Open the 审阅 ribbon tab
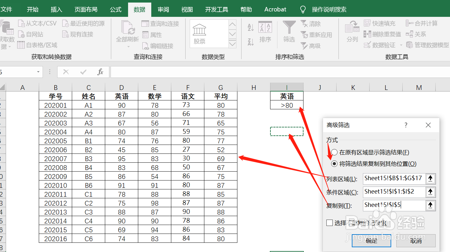 click(x=163, y=10)
